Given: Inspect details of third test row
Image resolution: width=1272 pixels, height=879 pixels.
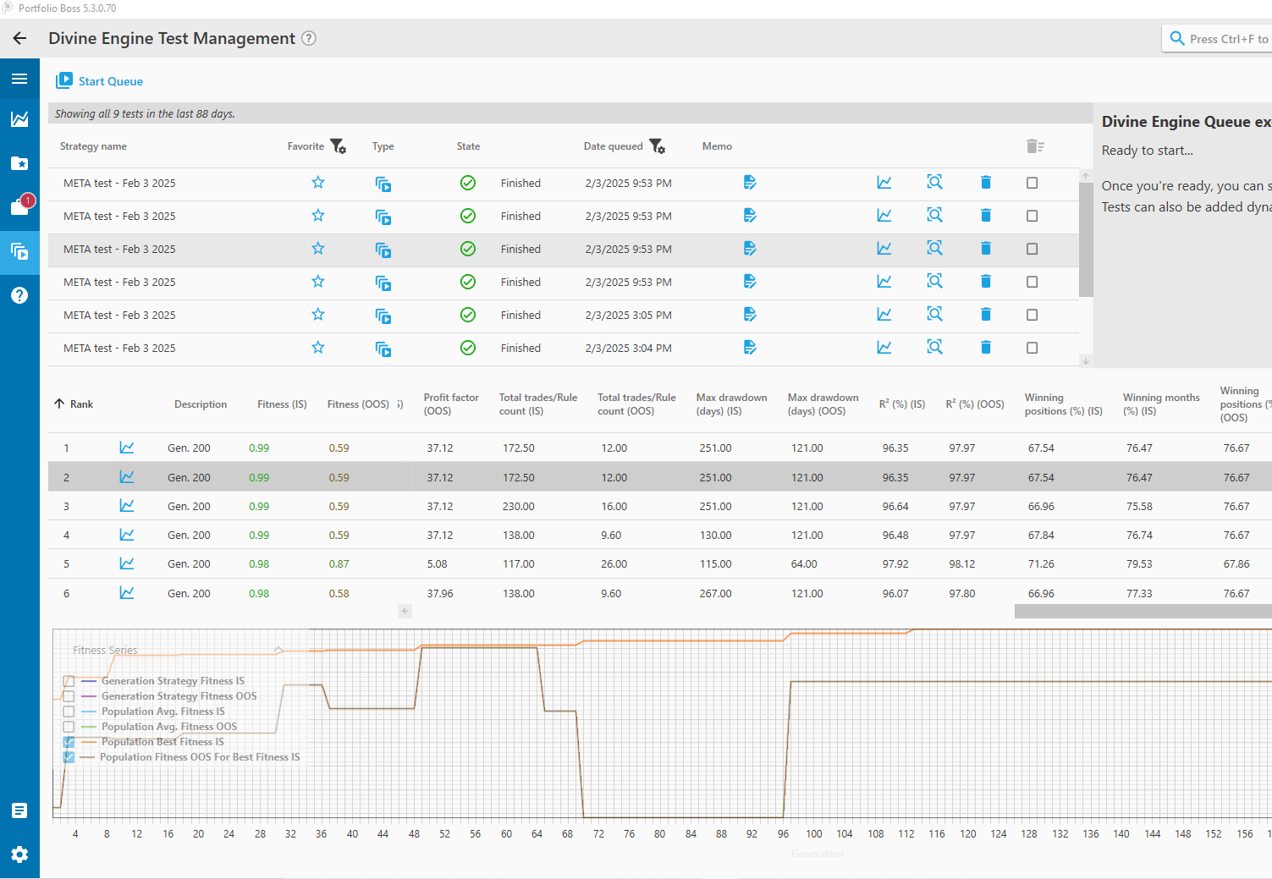Looking at the screenshot, I should [x=934, y=249].
